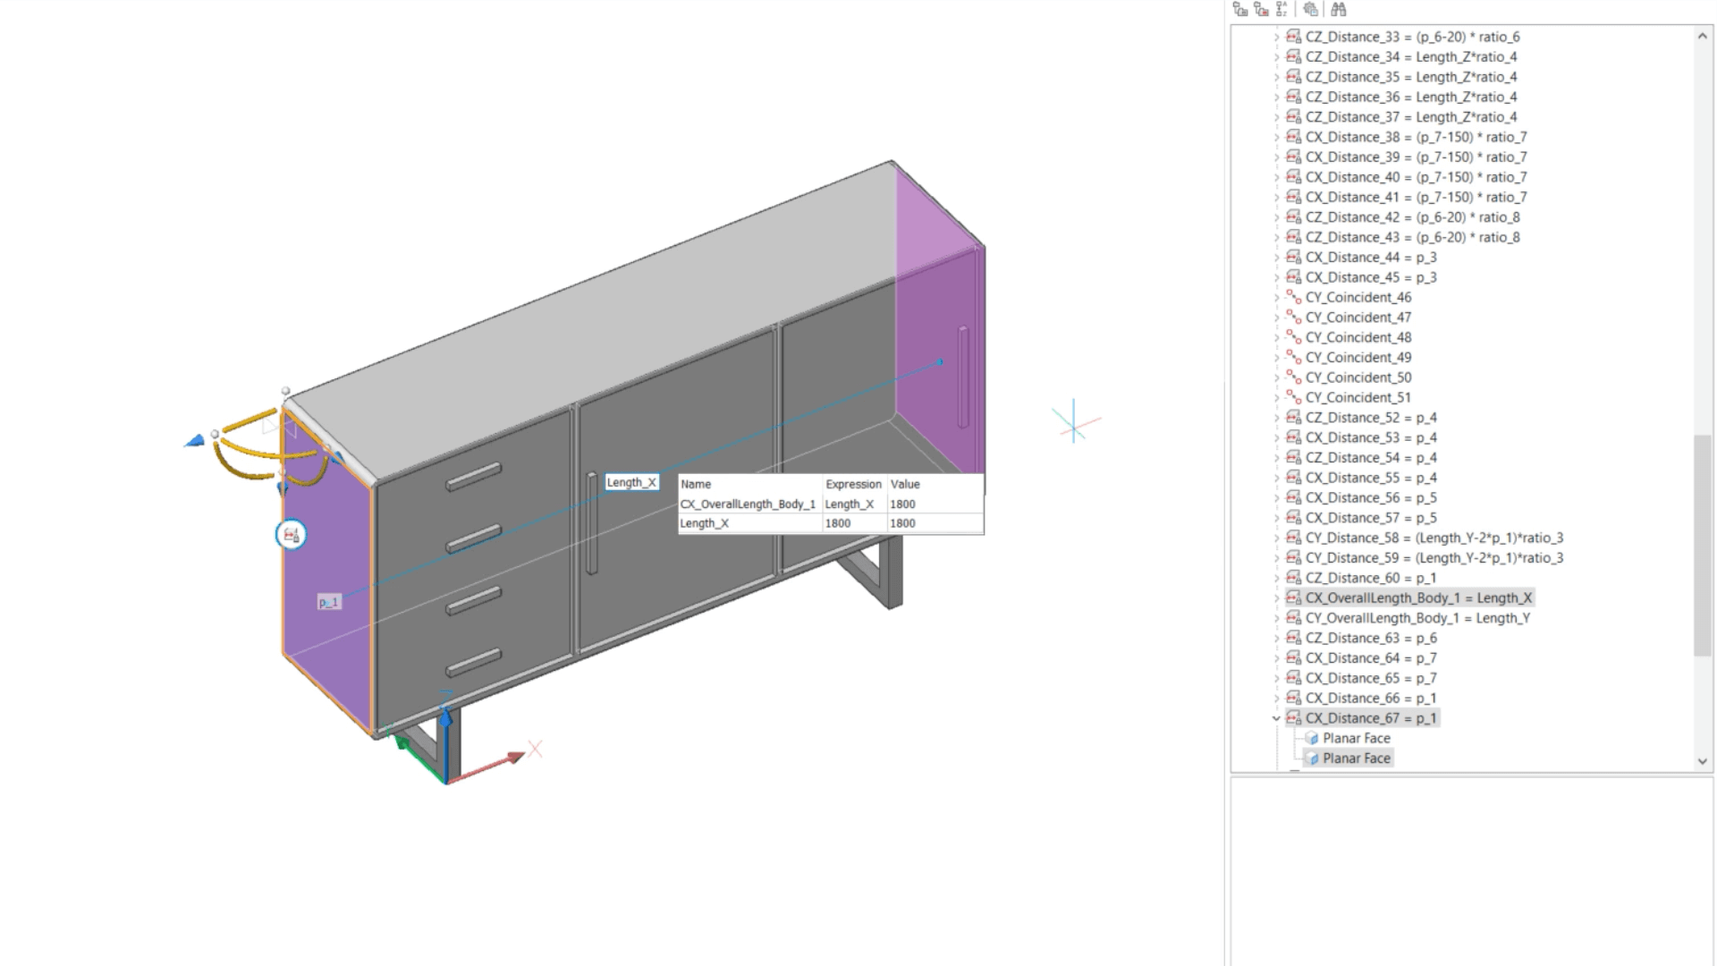Viewport: 1717px width, 966px height.
Task: Click the icon beside CY_OverallLength_Body_1
Action: (1293, 618)
